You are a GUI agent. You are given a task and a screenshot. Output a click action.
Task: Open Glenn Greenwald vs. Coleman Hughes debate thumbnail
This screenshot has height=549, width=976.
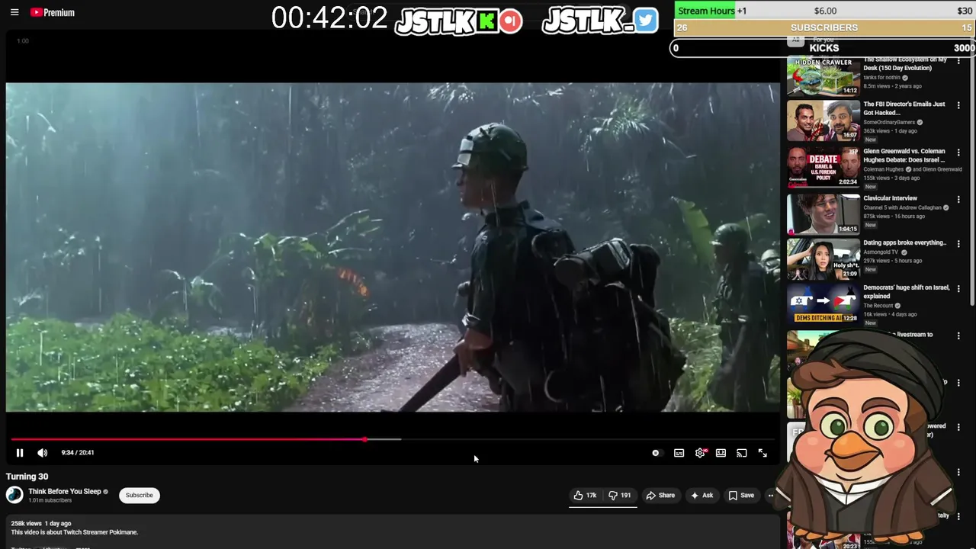click(x=823, y=167)
